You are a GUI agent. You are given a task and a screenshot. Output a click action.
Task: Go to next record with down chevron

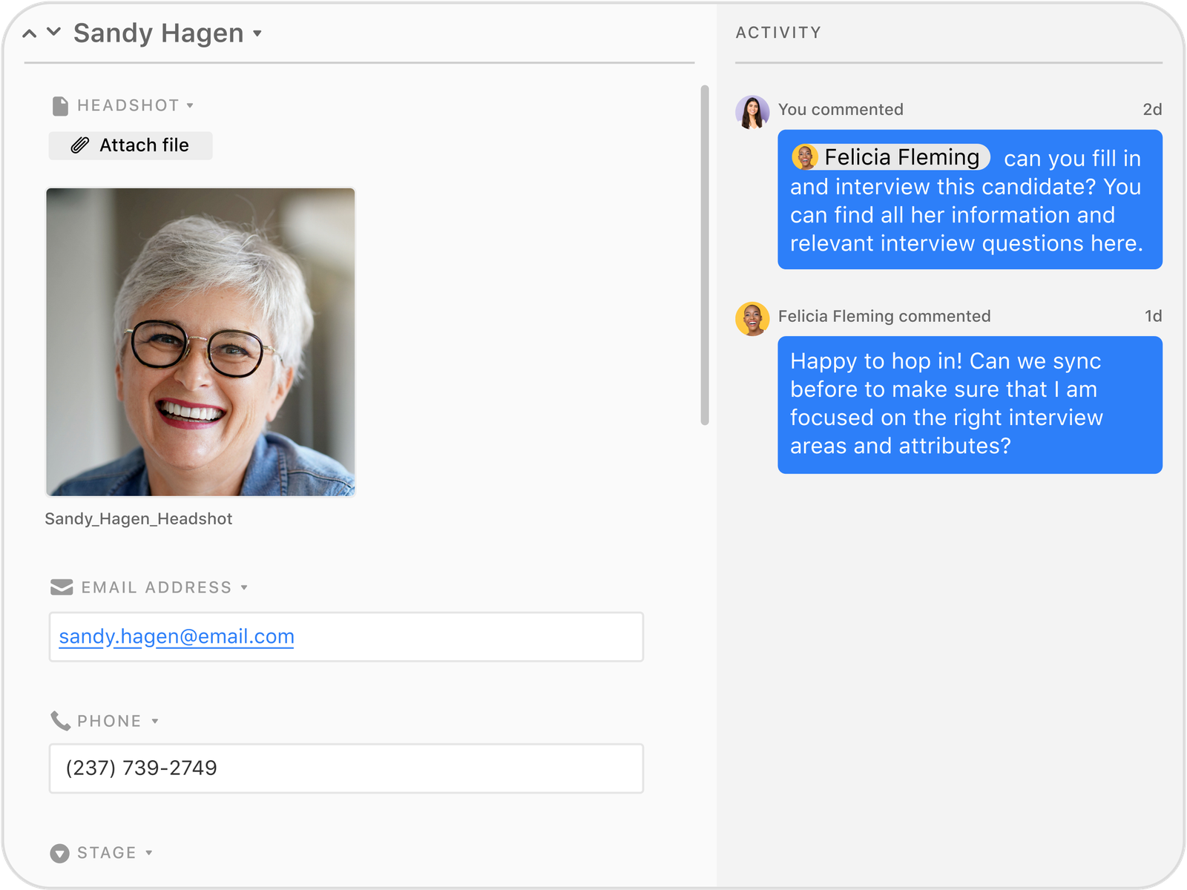tap(53, 32)
